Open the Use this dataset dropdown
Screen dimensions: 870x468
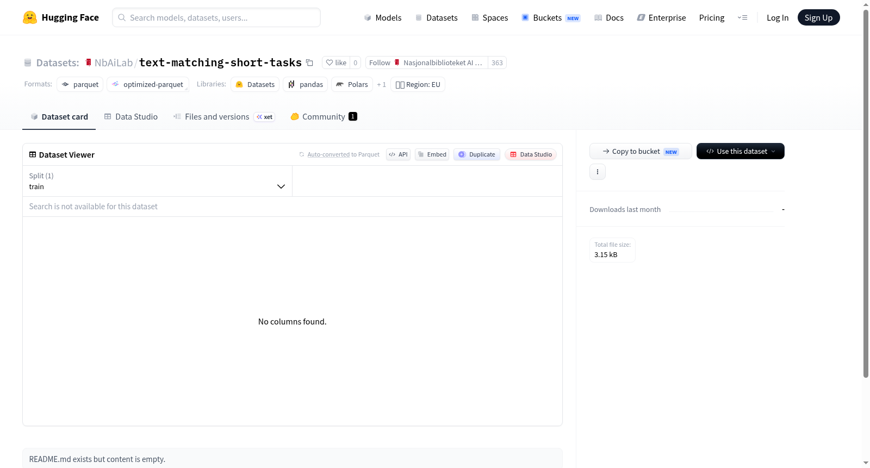pyautogui.click(x=741, y=151)
